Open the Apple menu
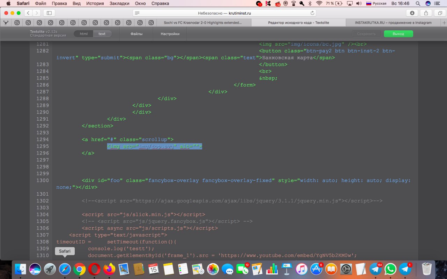Screen dimensions: 447x279 [8, 3]
